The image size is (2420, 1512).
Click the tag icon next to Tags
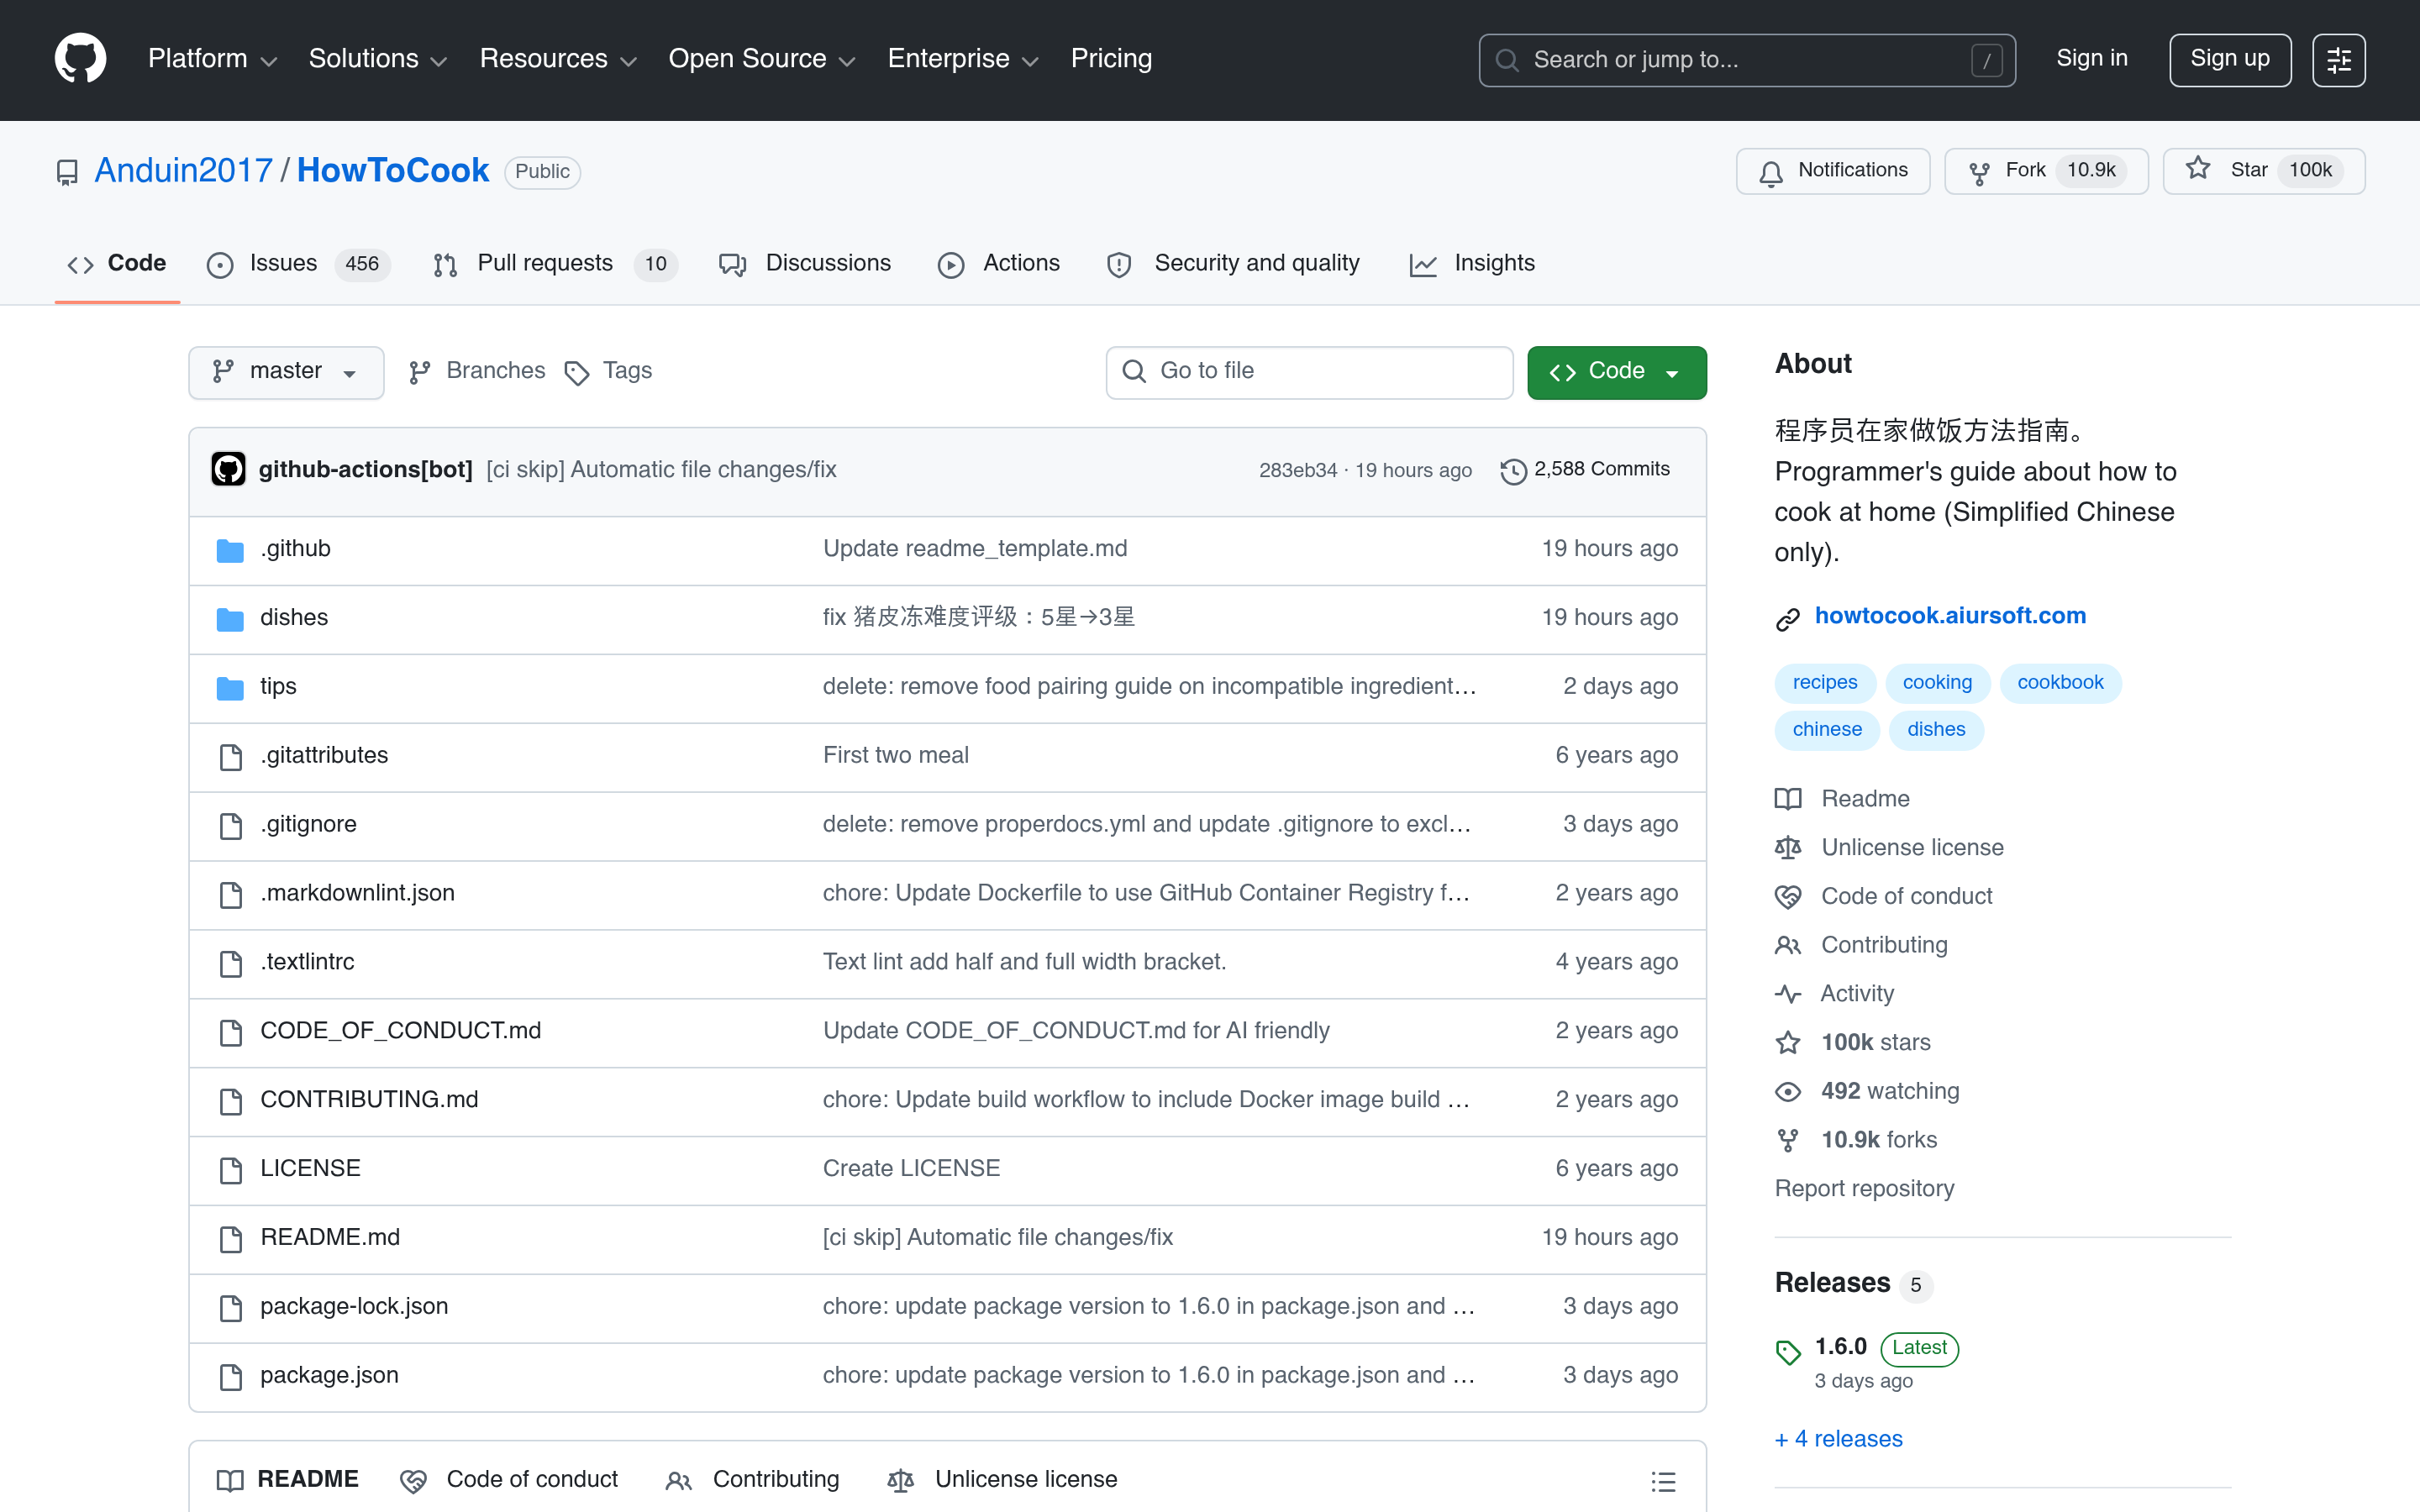(577, 373)
